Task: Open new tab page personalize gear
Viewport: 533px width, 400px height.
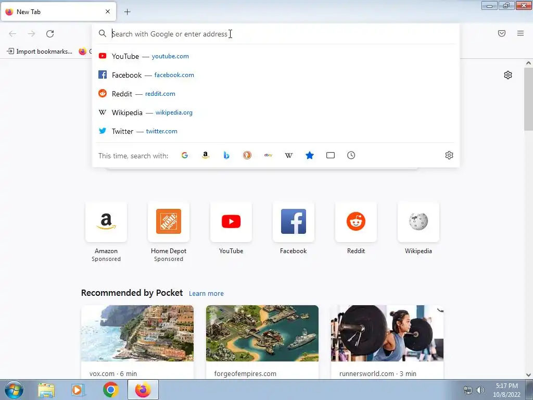Action: tap(508, 75)
